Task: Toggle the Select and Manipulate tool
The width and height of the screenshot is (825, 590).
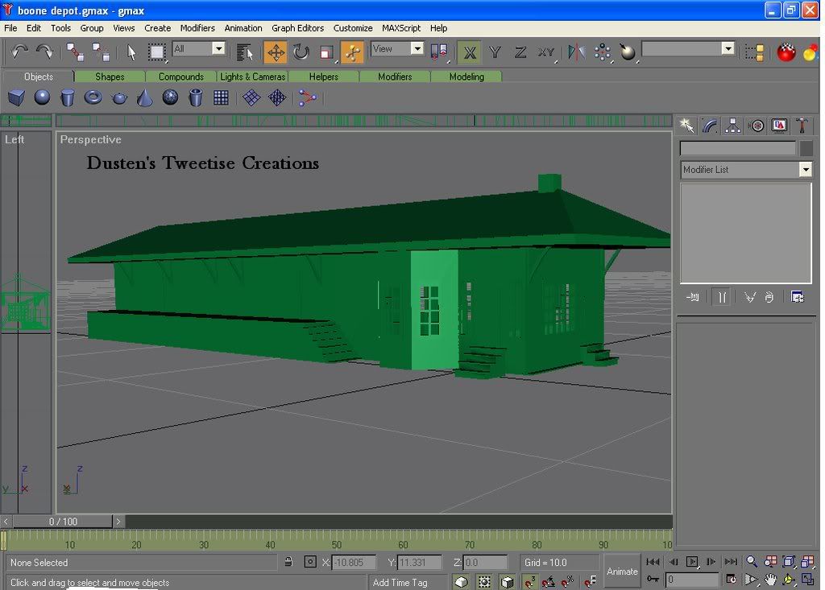Action: pyautogui.click(x=352, y=52)
